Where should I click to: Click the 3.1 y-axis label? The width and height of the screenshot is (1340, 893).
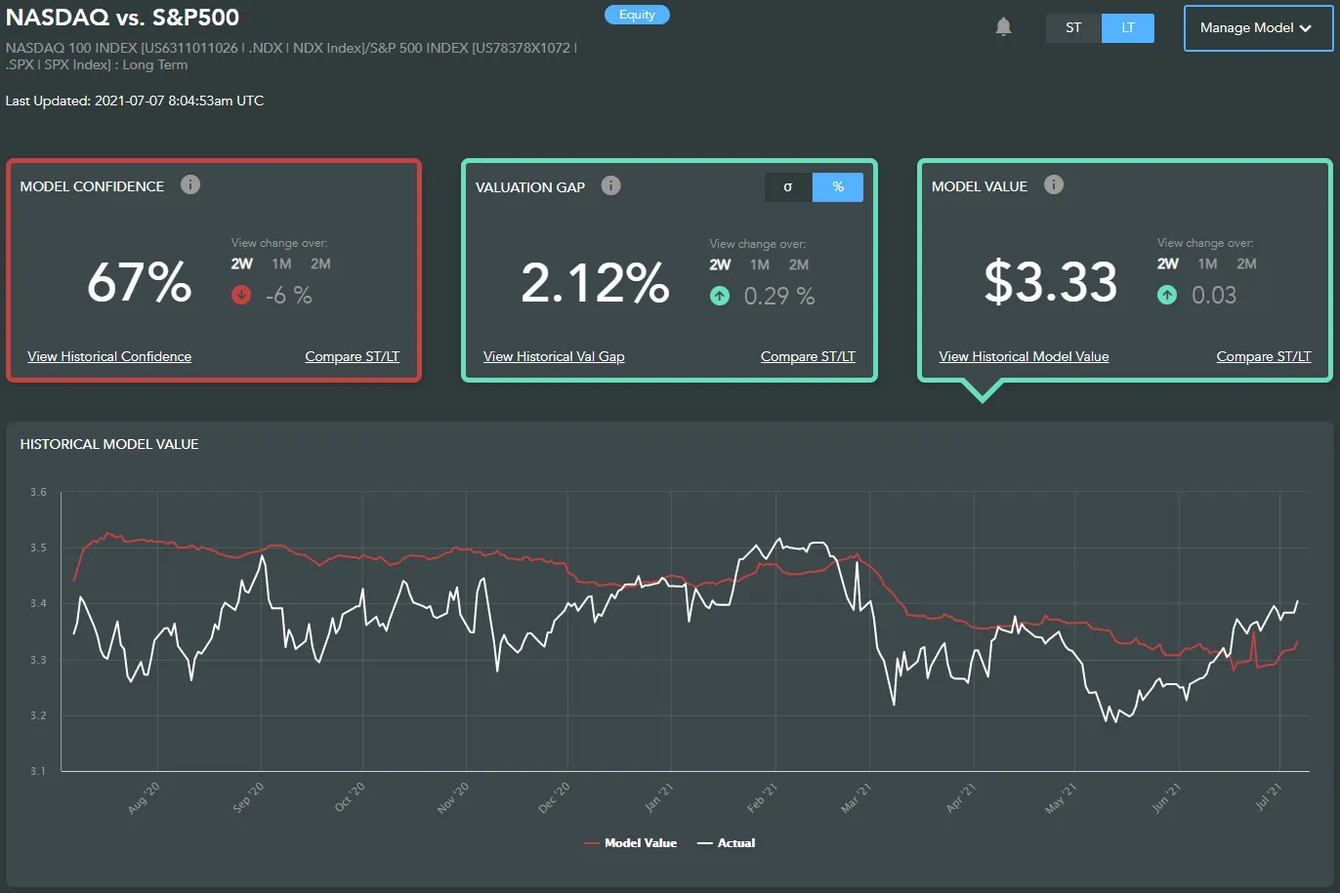pyautogui.click(x=38, y=771)
